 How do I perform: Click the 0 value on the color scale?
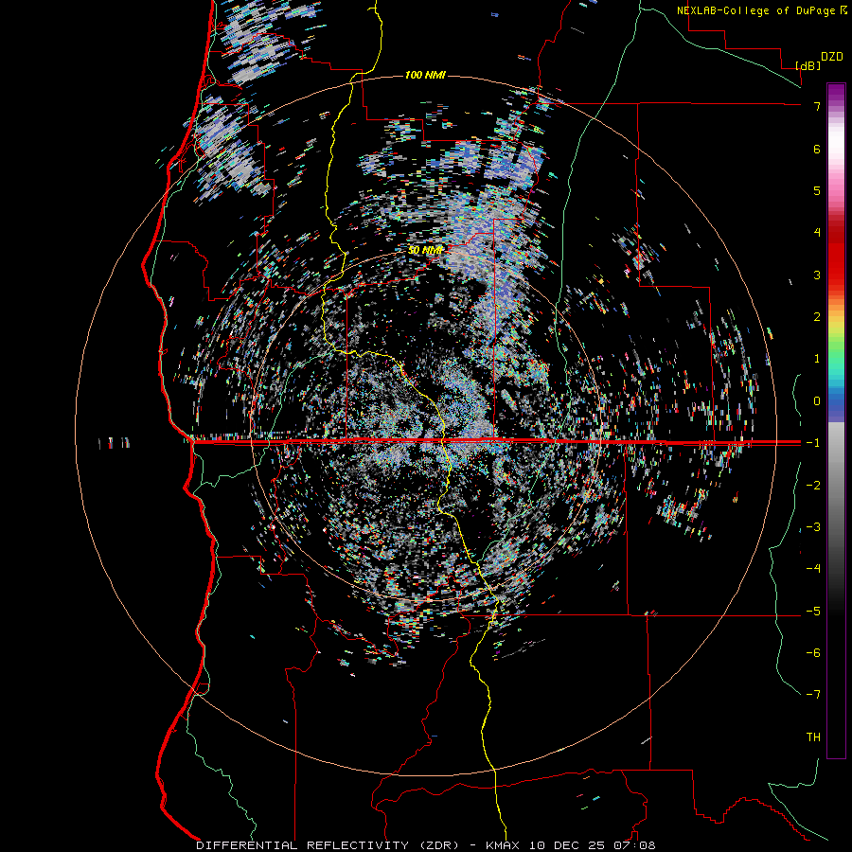click(817, 401)
